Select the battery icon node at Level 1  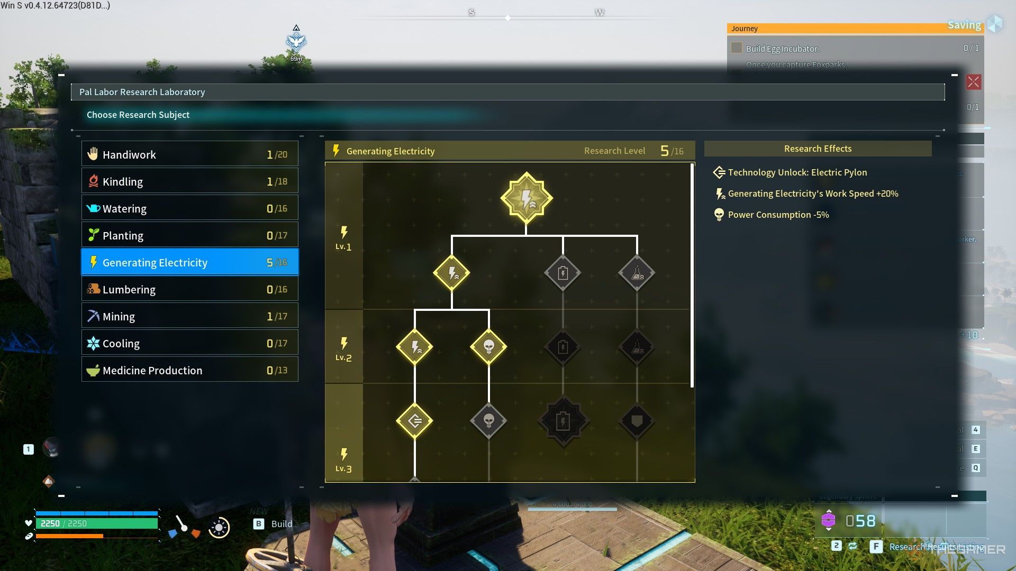[563, 273]
